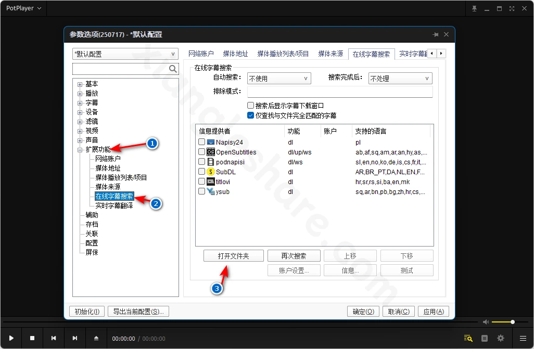The height and width of the screenshot is (349, 534).
Task: Mute via the speaker volume icon
Action: click(x=486, y=322)
